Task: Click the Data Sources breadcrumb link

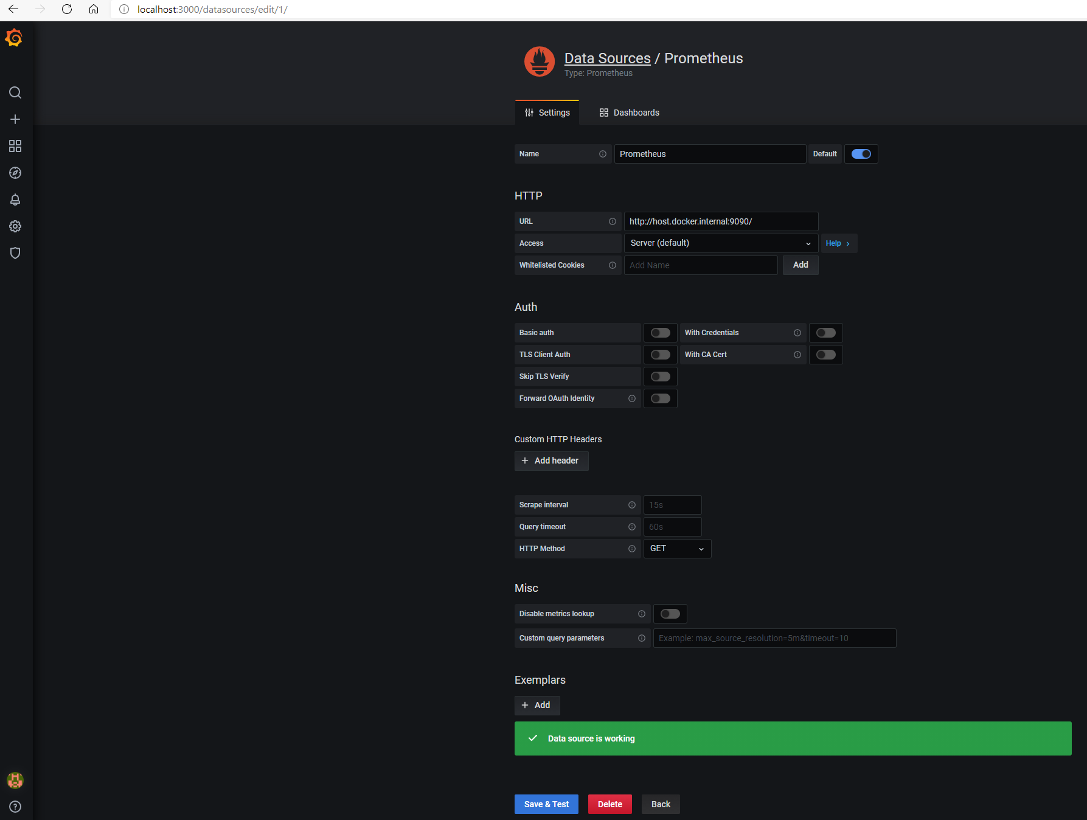Action: coord(608,58)
